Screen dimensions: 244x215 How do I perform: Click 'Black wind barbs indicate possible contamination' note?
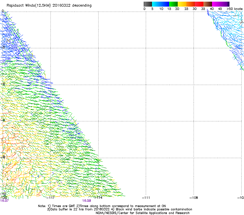[152, 209]
